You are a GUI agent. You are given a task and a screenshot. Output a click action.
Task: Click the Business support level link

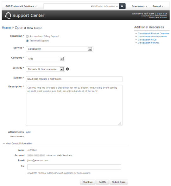coord(163,18)
